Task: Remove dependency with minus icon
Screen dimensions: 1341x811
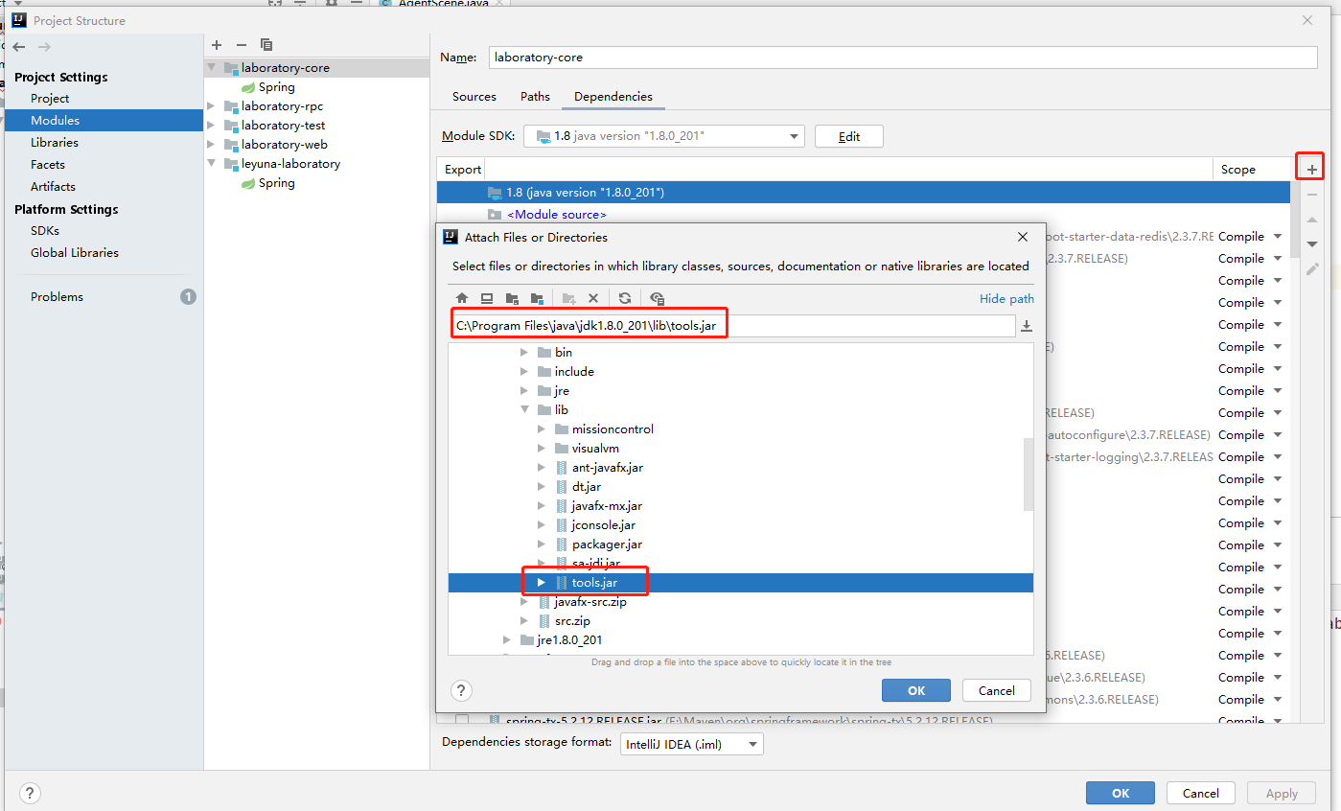Action: click(x=1312, y=195)
